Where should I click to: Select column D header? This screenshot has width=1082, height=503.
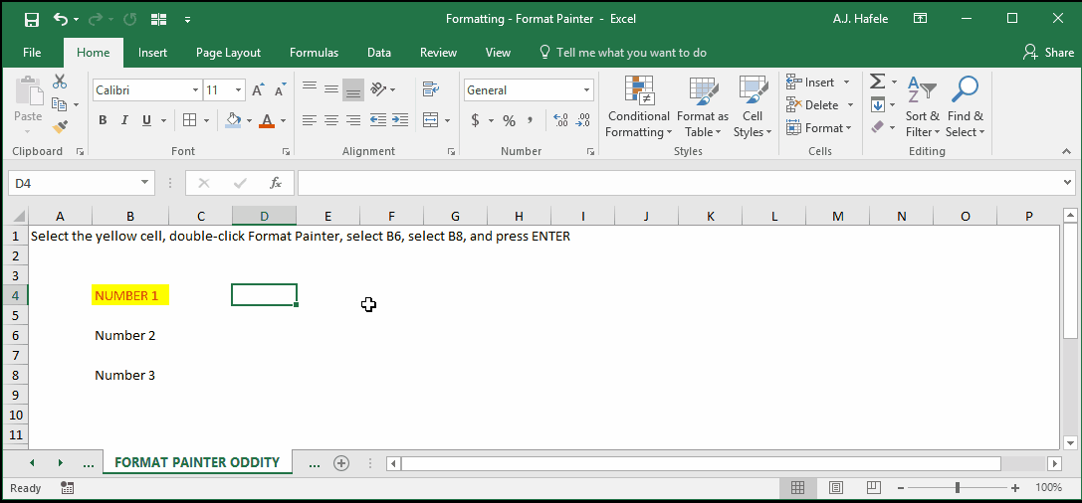click(265, 216)
